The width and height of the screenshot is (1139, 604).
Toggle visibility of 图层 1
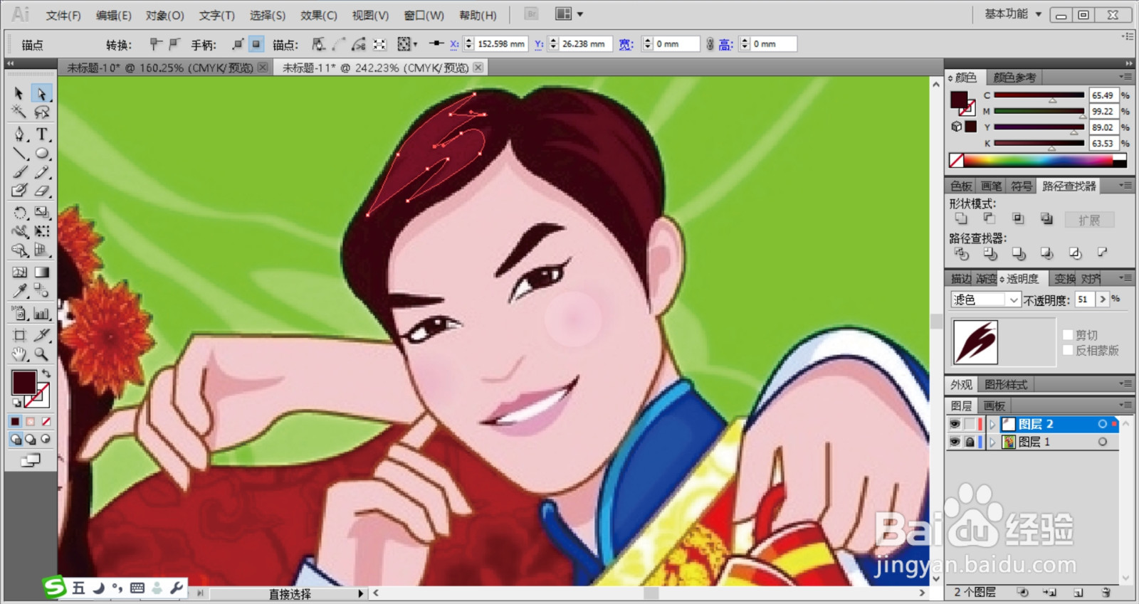tap(955, 442)
